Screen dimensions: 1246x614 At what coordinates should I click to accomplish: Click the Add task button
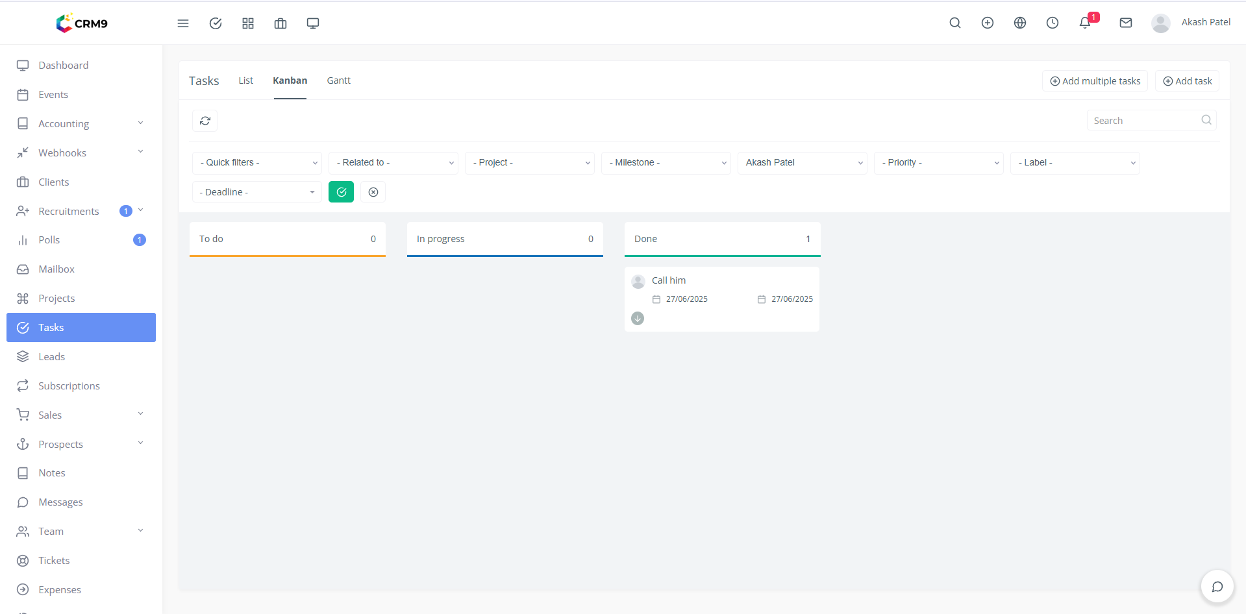point(1187,81)
